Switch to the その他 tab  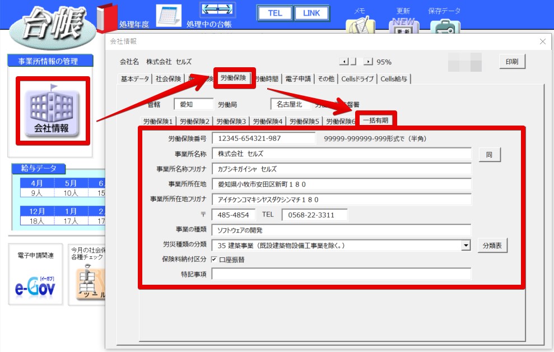coord(326,79)
